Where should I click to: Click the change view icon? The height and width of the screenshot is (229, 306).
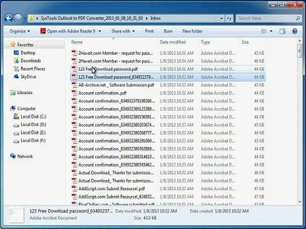[264, 31]
